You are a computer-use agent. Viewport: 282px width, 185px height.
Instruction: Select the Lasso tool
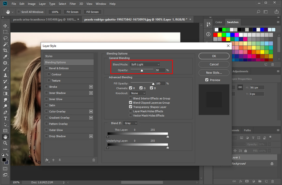click(x=5, y=38)
